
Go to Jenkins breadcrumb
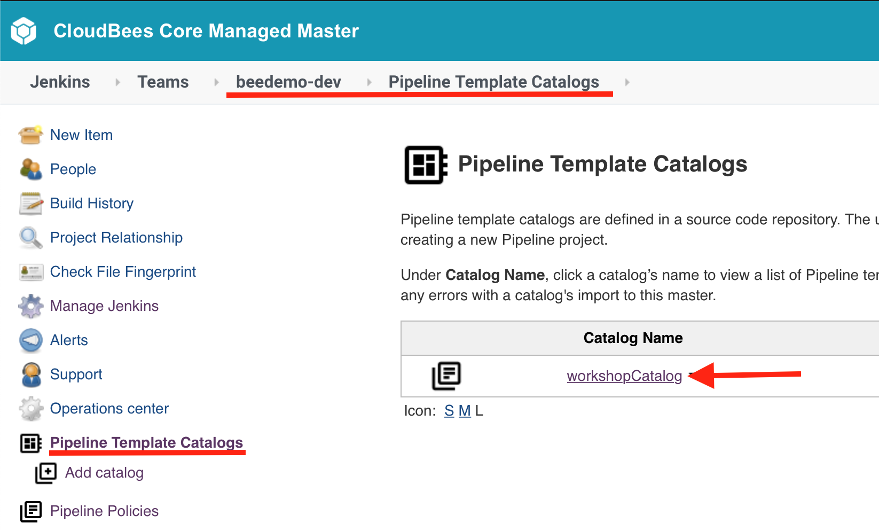tap(60, 82)
